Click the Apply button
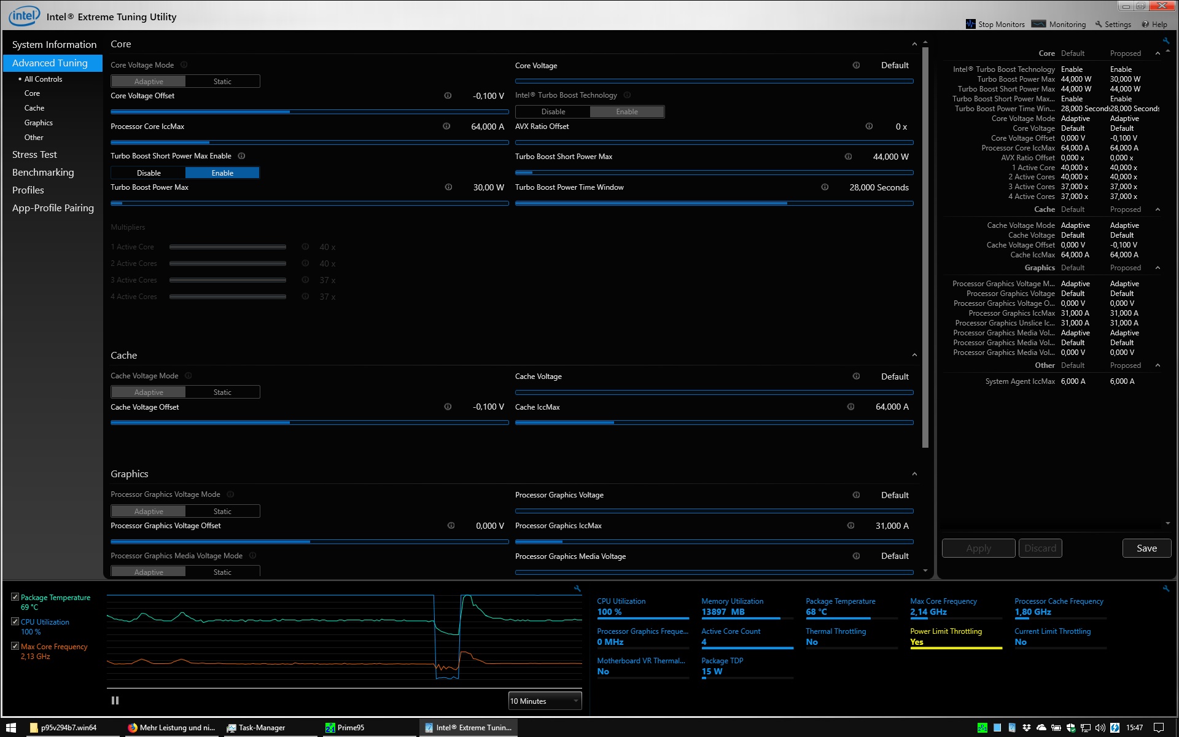Viewport: 1179px width, 737px height. click(978, 548)
